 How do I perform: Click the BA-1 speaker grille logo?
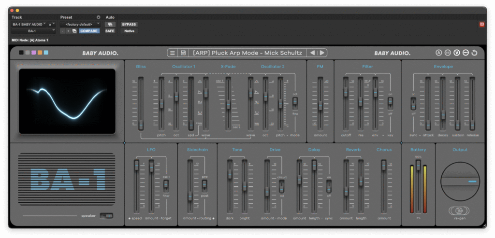point(67,179)
